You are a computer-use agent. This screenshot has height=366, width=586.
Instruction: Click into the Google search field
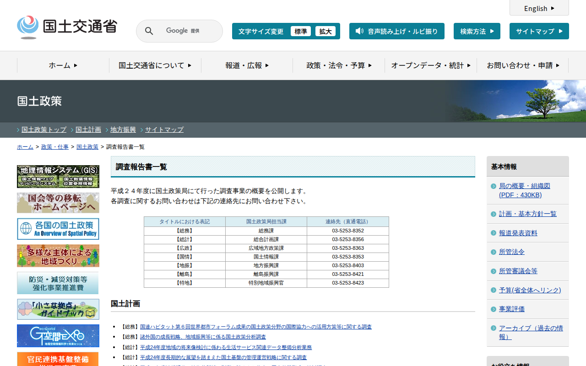click(x=188, y=31)
